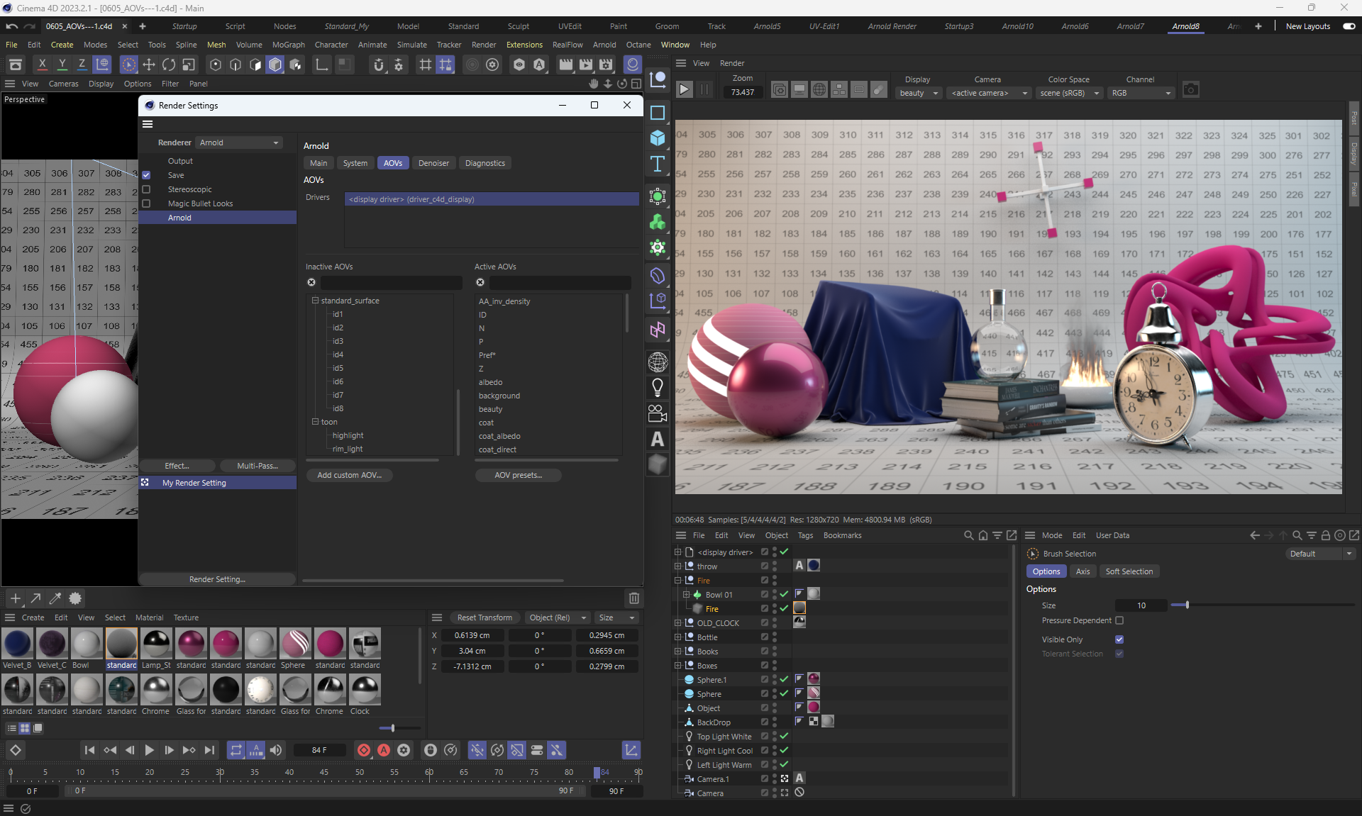This screenshot has height=816, width=1362.
Task: Click the Cube primitive icon in side palette
Action: pos(658,138)
